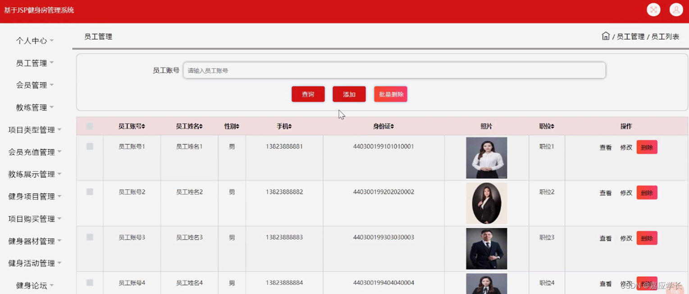Viewport: 689px width, 294px height.
Task: View details of 员工账号4 via 查看
Action: 606,284
